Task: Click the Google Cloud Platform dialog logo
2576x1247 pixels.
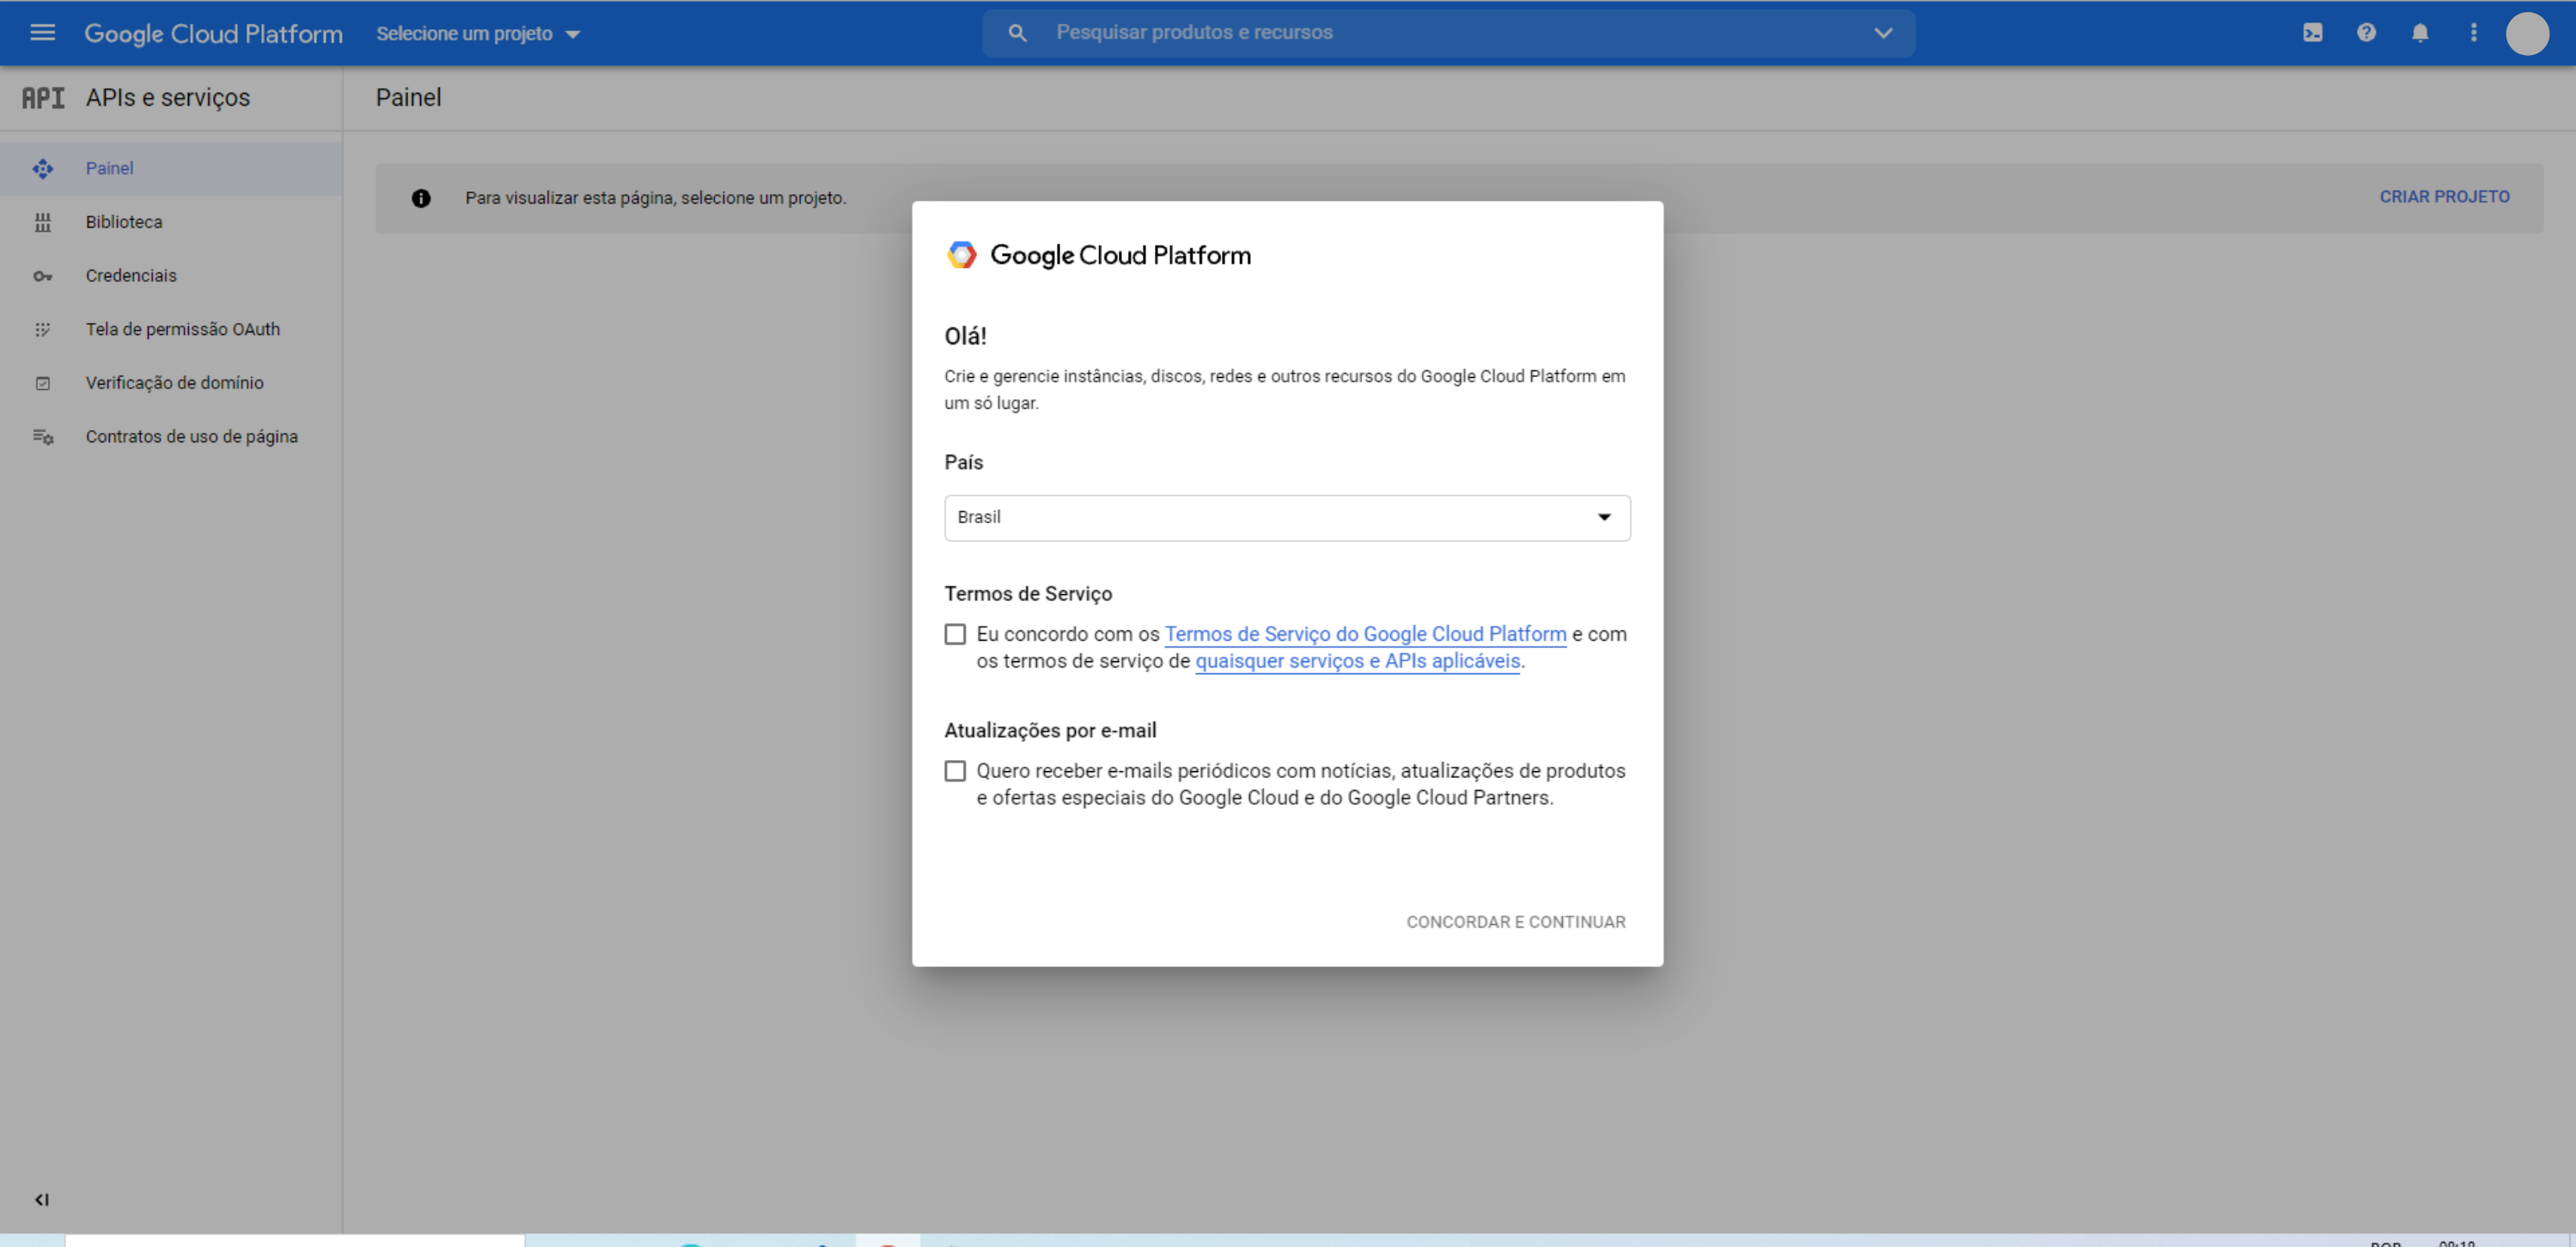Action: click(1098, 255)
